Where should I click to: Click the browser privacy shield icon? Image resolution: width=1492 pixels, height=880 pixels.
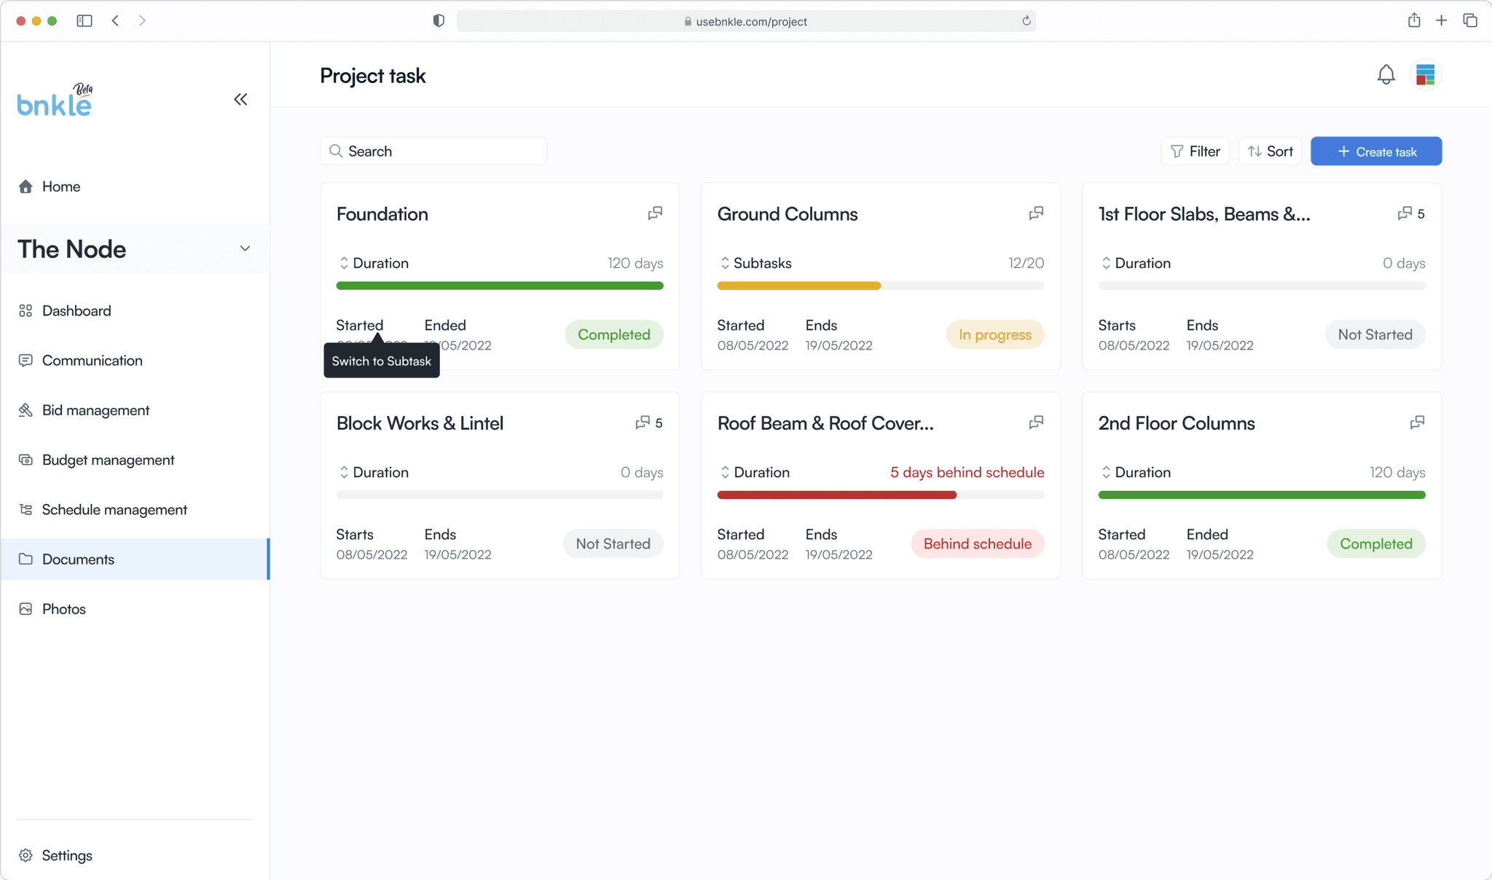coord(439,20)
